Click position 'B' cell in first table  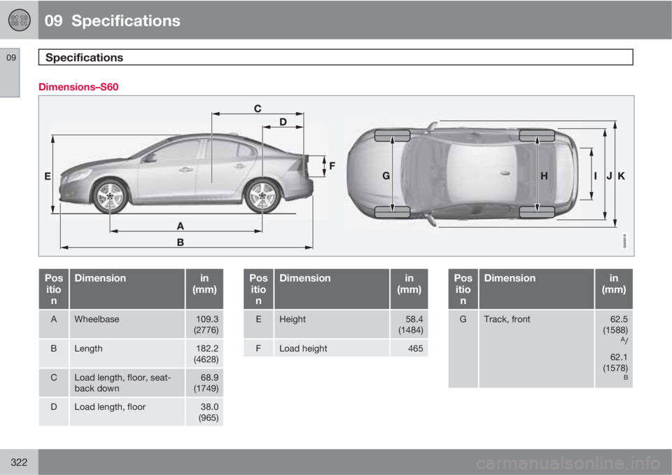pyautogui.click(x=54, y=354)
